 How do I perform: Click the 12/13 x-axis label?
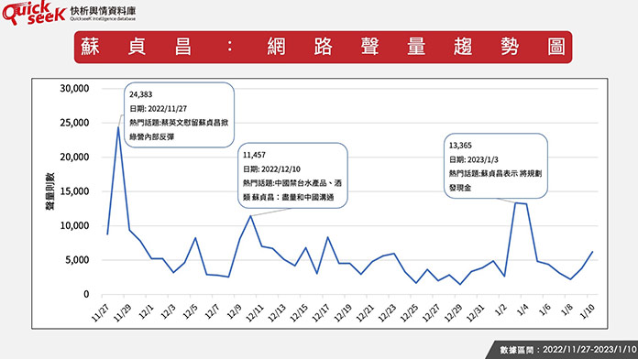[x=276, y=313]
